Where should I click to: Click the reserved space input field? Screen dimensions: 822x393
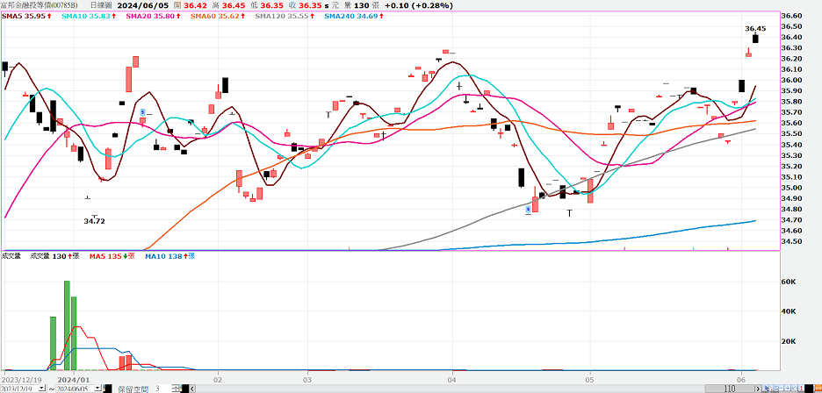pos(160,388)
